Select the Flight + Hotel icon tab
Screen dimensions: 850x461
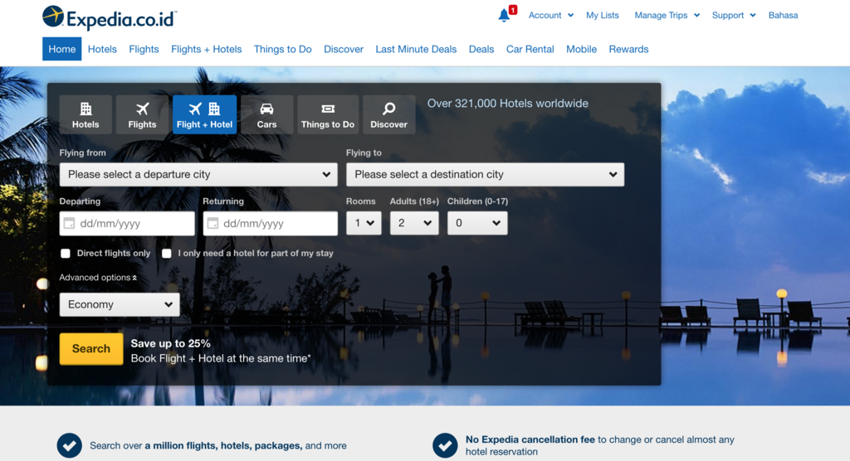(x=204, y=114)
